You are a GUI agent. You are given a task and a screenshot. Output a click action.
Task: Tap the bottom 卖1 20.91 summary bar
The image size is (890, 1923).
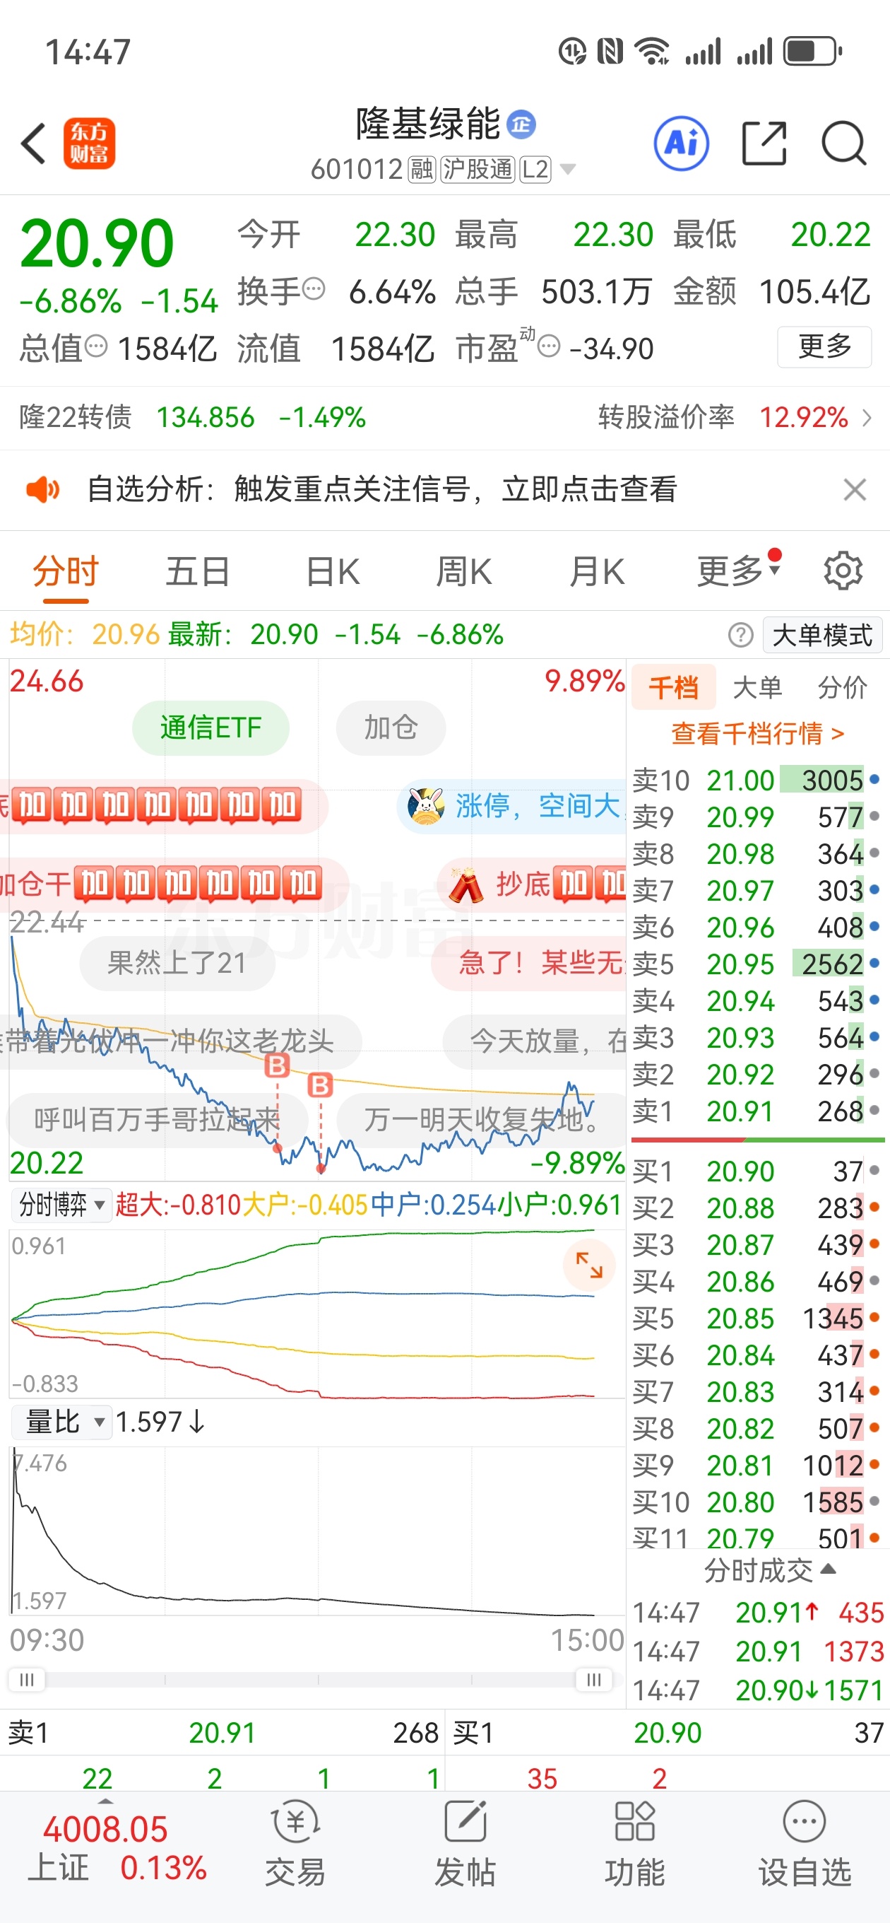click(222, 1733)
